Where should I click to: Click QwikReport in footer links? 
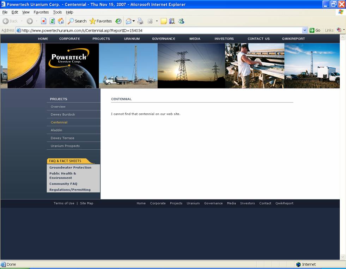pos(284,203)
